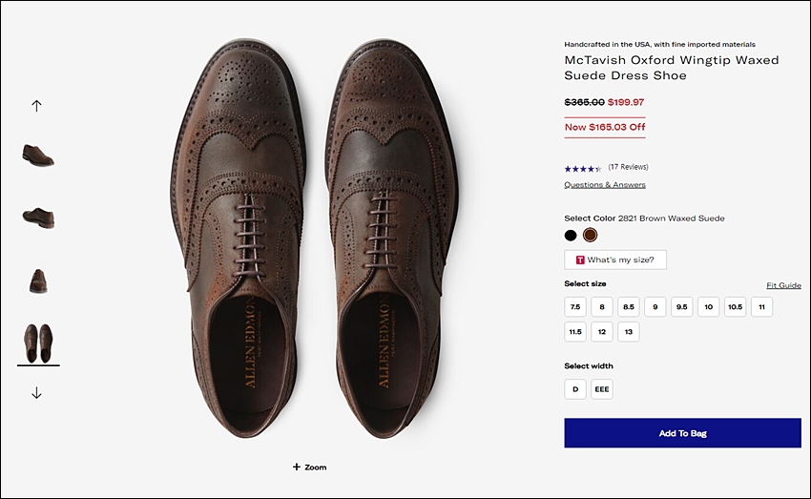This screenshot has height=499, width=811.
Task: Select size 9.5
Action: [681, 306]
